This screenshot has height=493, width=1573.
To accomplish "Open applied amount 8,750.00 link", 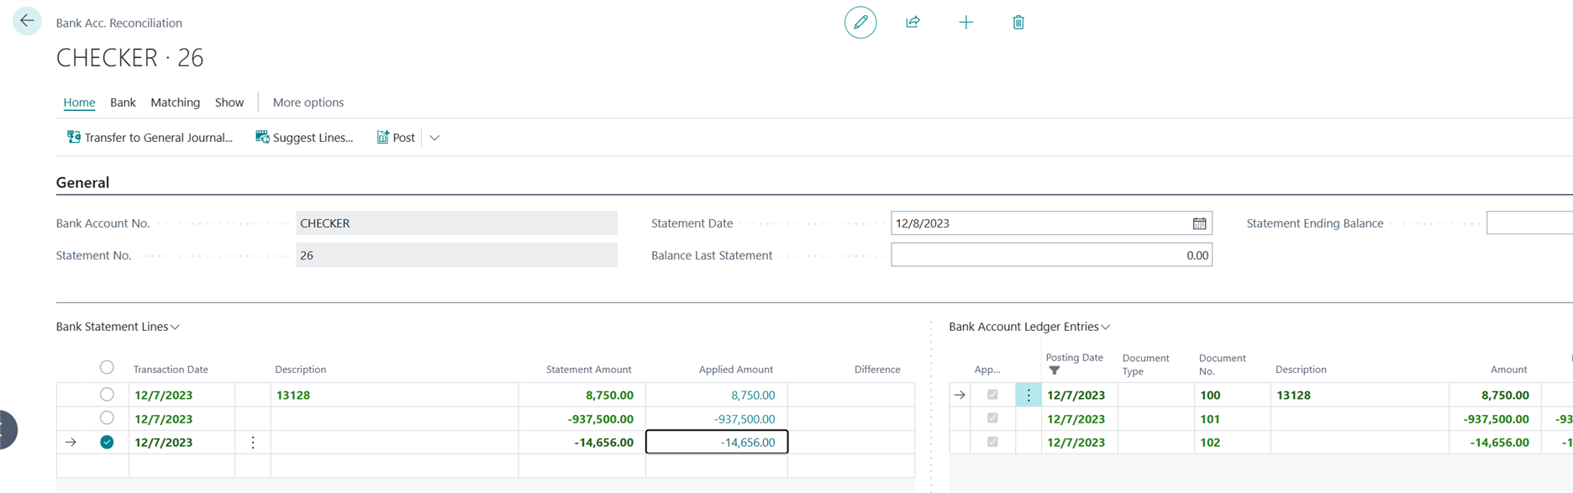I will 753,395.
